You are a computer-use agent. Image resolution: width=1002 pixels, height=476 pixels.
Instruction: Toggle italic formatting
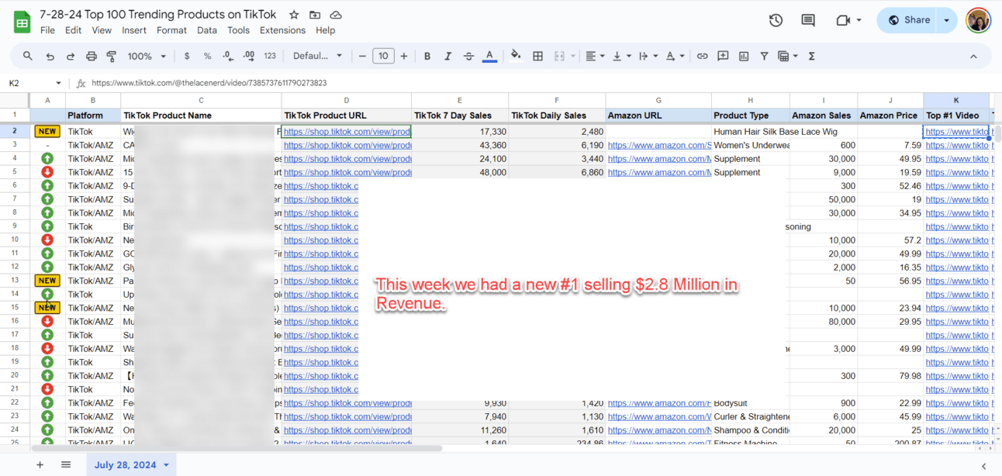point(447,56)
